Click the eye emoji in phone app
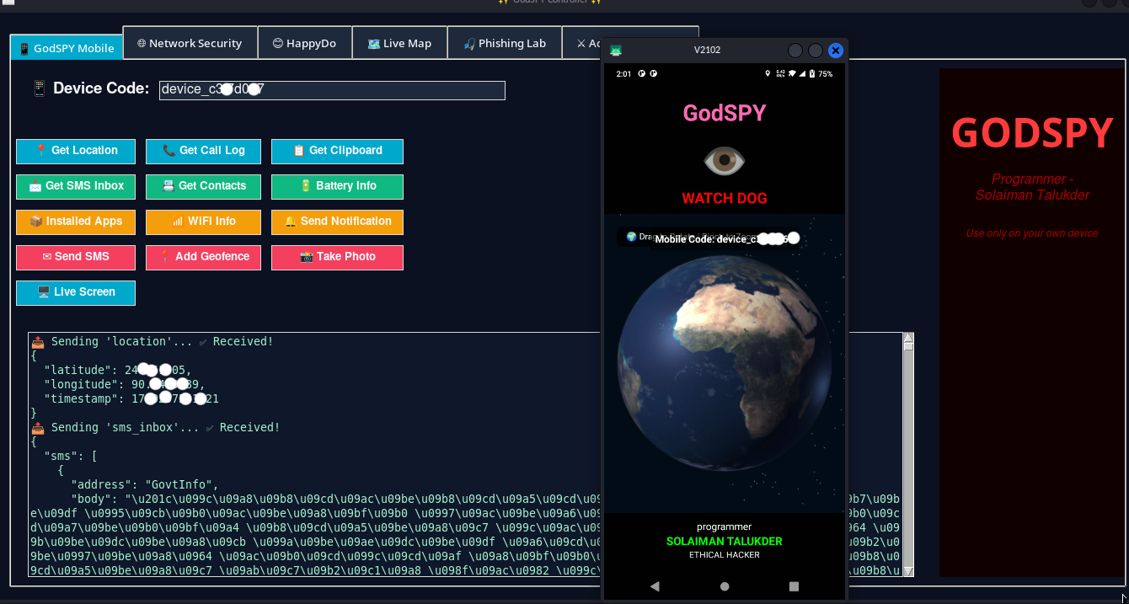Screen dimensions: 1129x604 pos(725,161)
